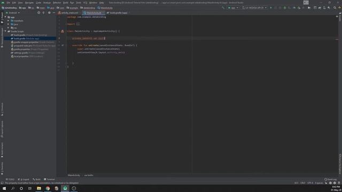The height and width of the screenshot is (192, 342).
Task: Open the Refactor menu
Action: (57, 3)
